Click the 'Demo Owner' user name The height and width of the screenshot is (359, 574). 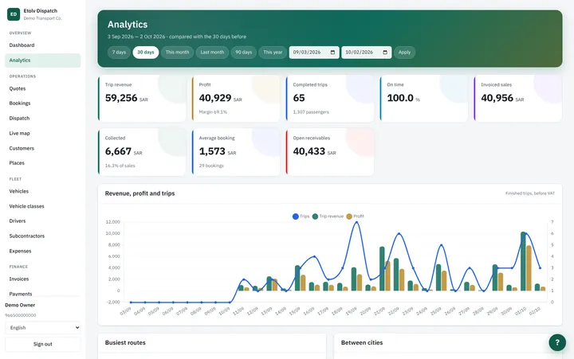(x=20, y=305)
